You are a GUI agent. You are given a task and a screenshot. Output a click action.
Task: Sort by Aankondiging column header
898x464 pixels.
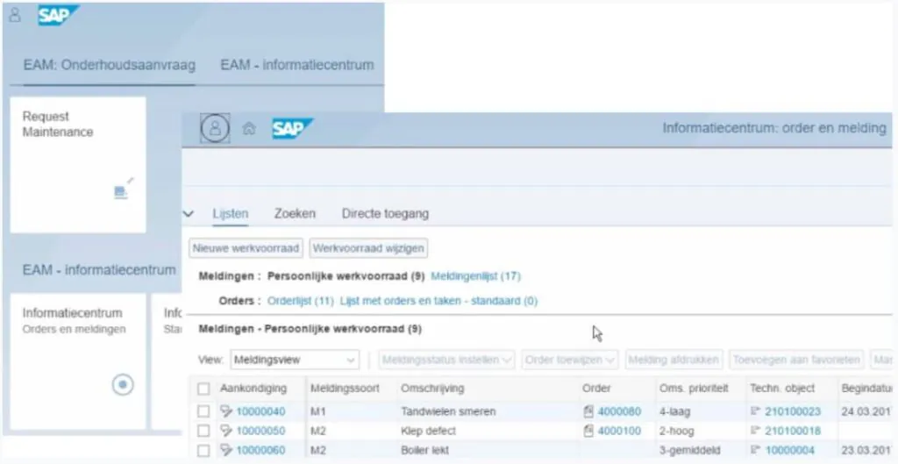[x=253, y=389]
